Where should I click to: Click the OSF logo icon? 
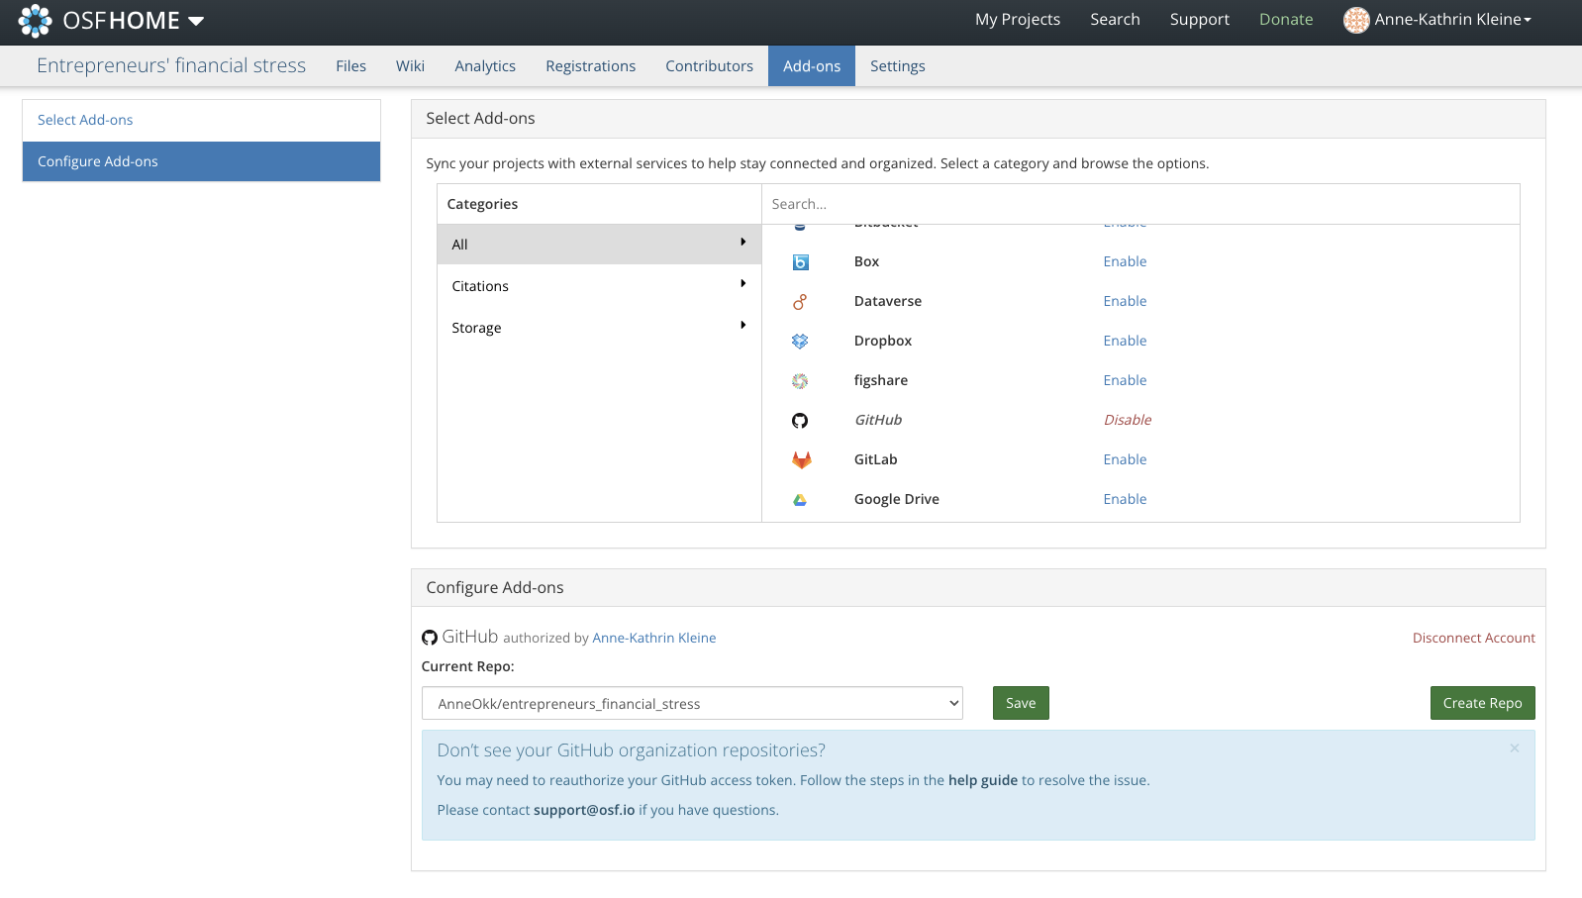35,20
